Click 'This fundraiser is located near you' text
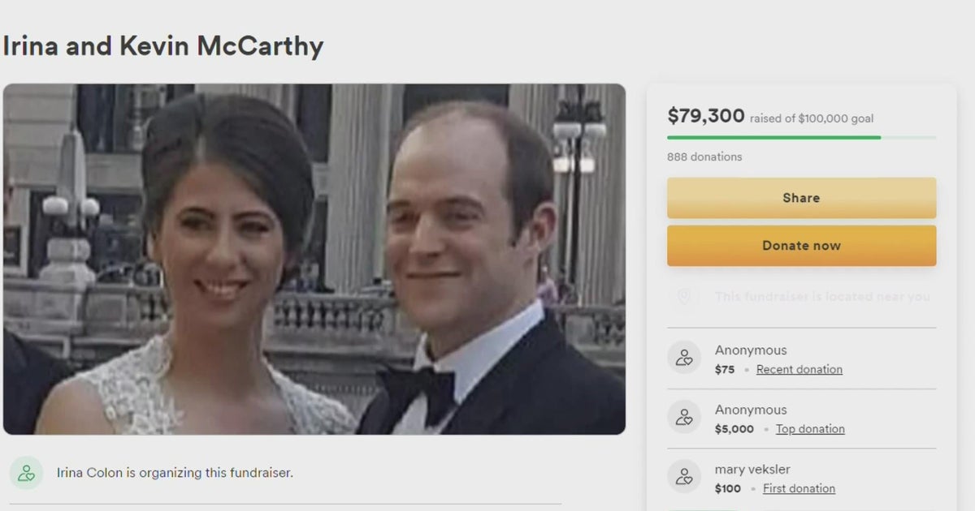 click(822, 297)
